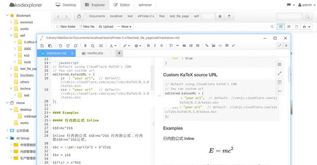Apply bold formatting in markdown toolbar
This screenshot has width=317, height=165.
point(149,46)
